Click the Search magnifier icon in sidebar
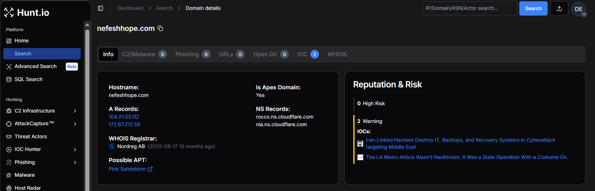The image size is (595, 191). click(9, 54)
